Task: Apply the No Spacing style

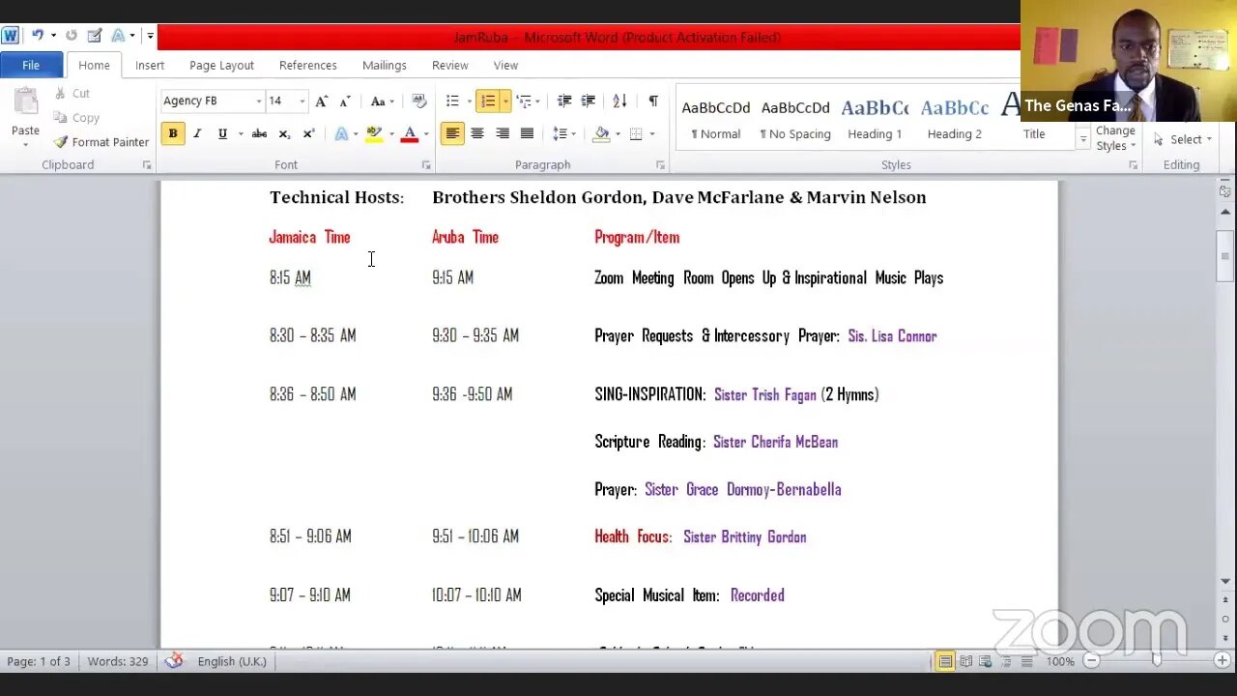Action: [795, 118]
